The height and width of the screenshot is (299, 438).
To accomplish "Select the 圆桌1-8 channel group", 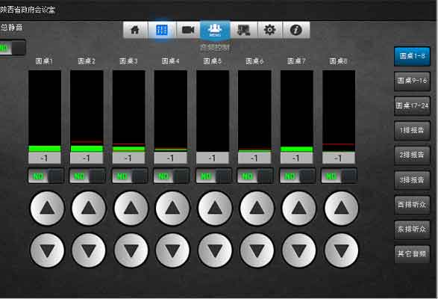I will pos(412,56).
